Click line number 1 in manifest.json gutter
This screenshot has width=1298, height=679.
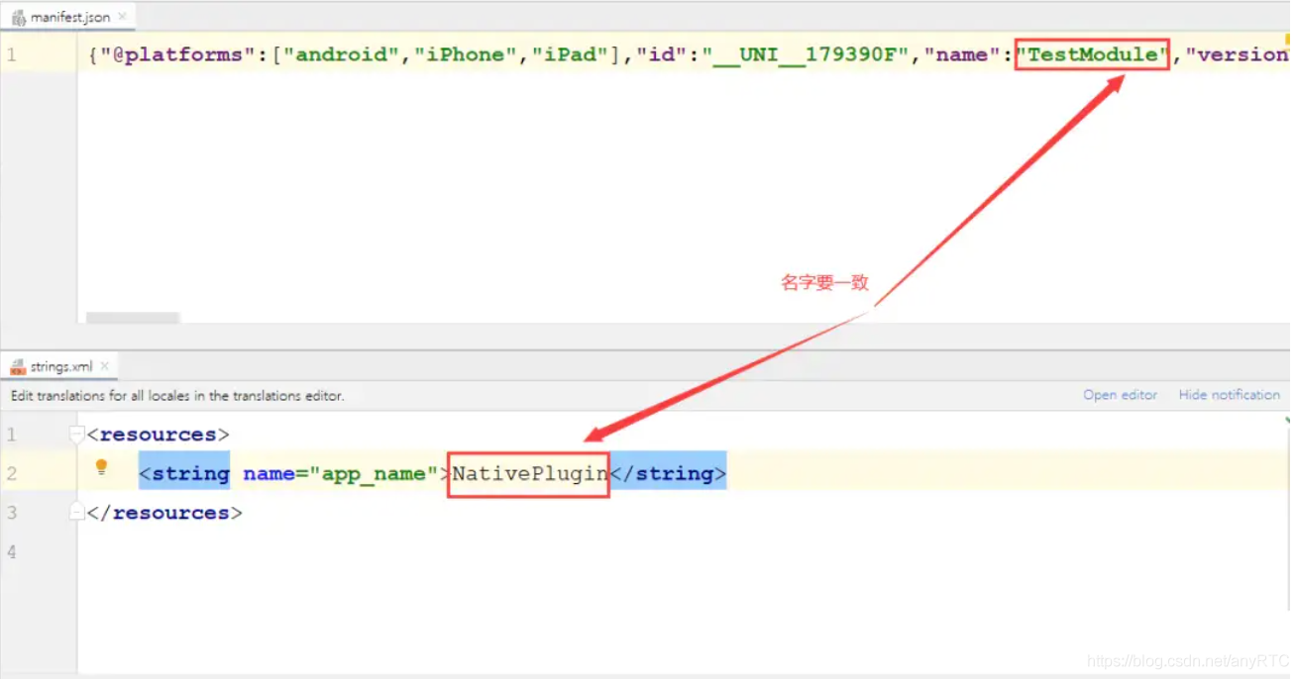point(11,54)
